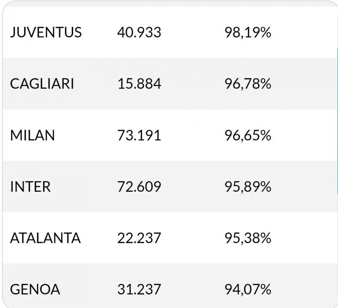This screenshot has height=308, width=338.
Task: Click Milan attendance value 73.191
Action: (139, 135)
